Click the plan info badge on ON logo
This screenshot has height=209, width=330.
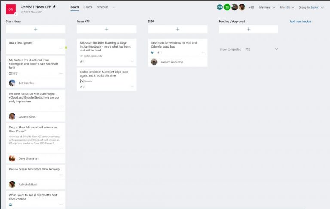coord(15,14)
